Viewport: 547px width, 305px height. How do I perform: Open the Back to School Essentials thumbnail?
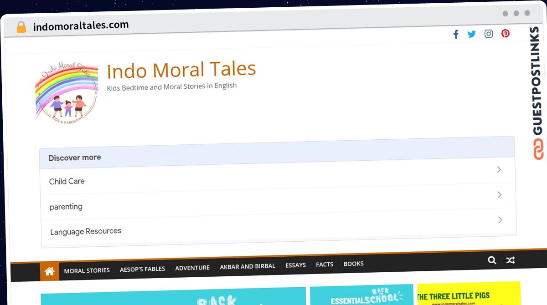361,295
